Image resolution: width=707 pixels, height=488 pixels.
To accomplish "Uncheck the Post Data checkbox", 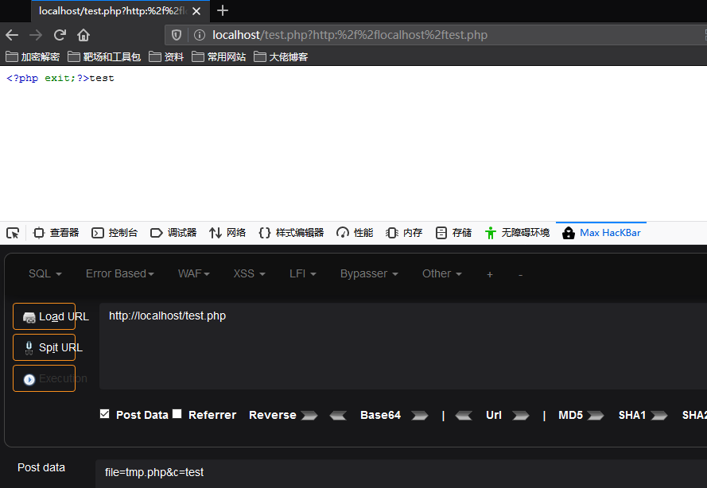I will point(104,413).
